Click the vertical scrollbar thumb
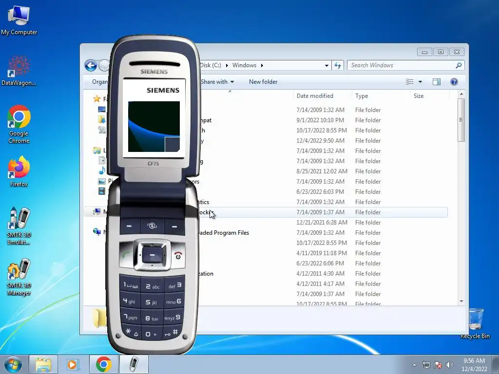499x374 pixels. tap(461, 120)
